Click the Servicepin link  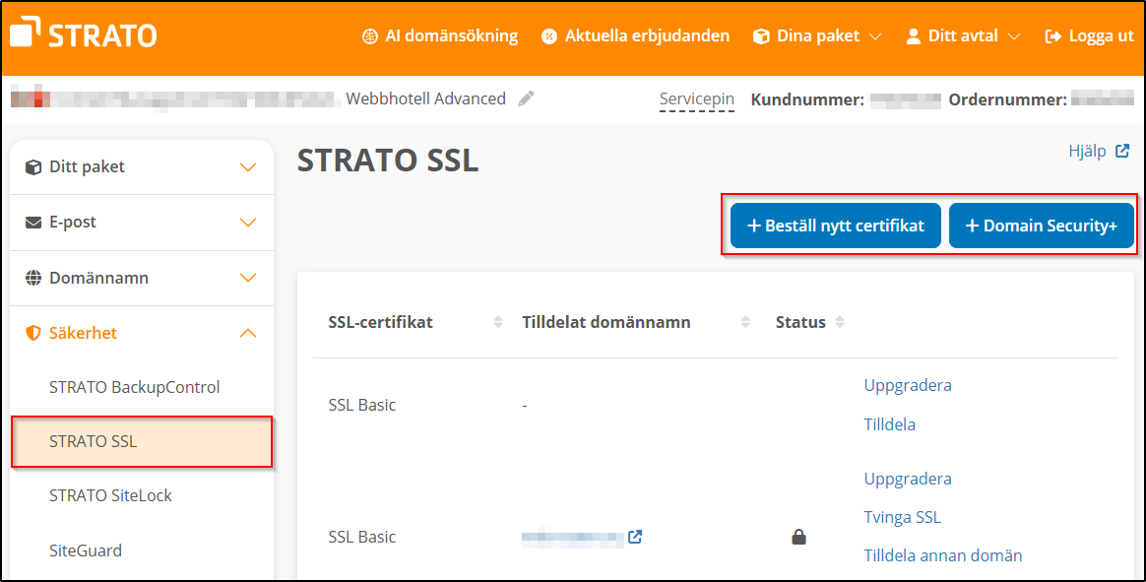pos(697,98)
